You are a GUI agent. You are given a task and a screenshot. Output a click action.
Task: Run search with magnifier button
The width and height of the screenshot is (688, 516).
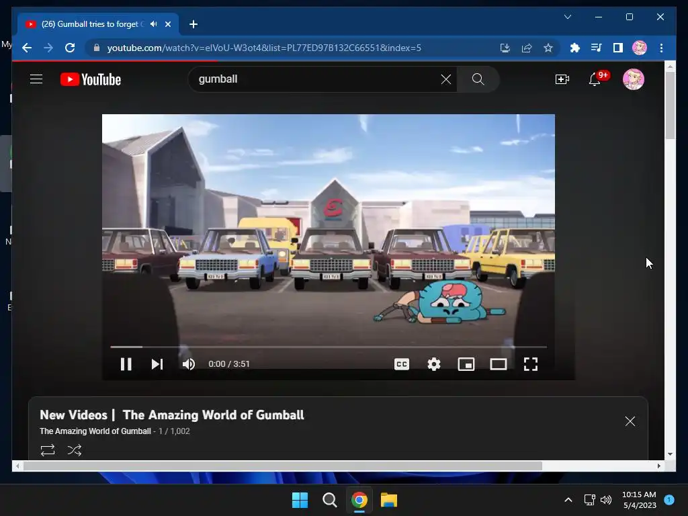tap(478, 79)
